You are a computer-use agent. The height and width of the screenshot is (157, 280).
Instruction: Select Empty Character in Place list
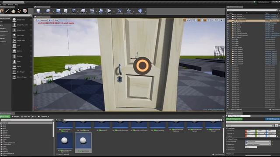tap(22, 25)
